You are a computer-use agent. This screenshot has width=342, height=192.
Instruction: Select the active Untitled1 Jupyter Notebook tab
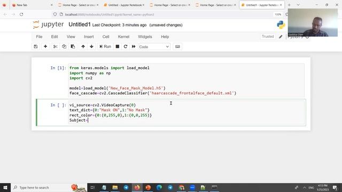pyautogui.click(x=262, y=5)
